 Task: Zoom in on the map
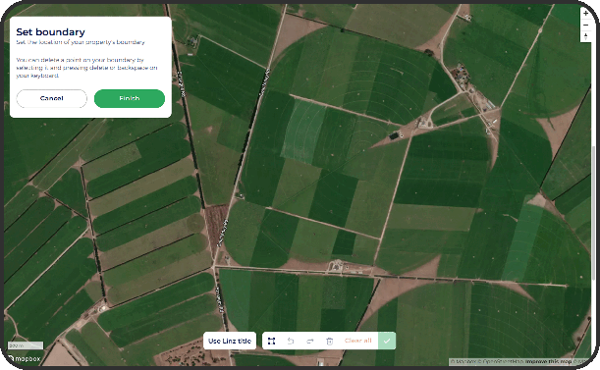[586, 14]
